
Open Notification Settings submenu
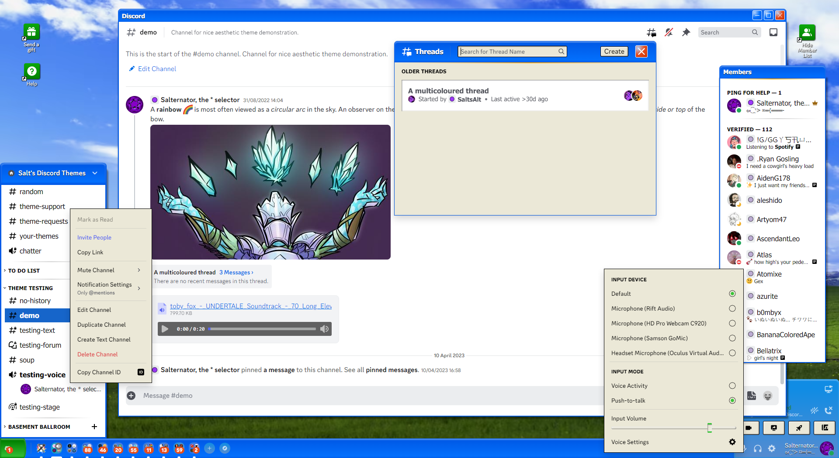tap(109, 288)
